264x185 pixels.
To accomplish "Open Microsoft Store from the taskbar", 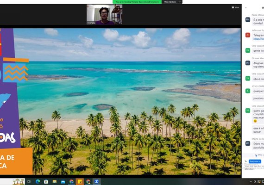I will pos(46,182).
